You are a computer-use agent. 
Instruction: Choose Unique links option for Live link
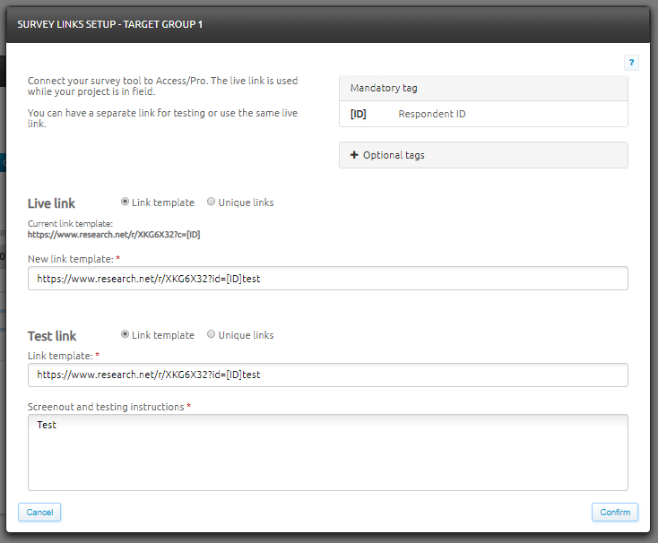(x=212, y=202)
